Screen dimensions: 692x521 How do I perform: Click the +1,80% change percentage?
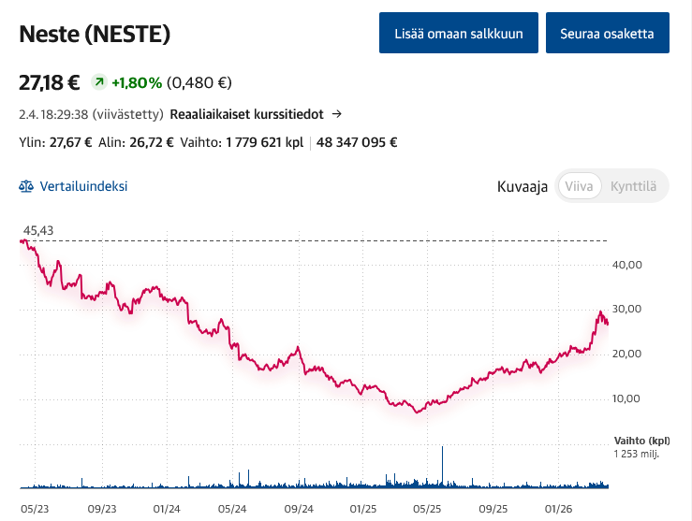[x=137, y=82]
